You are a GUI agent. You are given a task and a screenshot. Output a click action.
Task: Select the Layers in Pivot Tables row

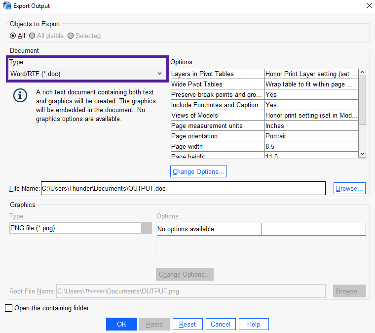pos(264,74)
